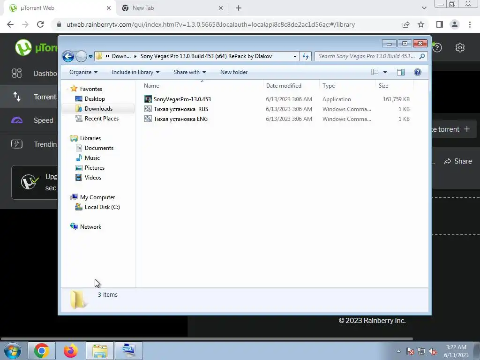Show hidden breadcrumb path with the chevrons
The height and width of the screenshot is (360, 480).
tap(107, 56)
